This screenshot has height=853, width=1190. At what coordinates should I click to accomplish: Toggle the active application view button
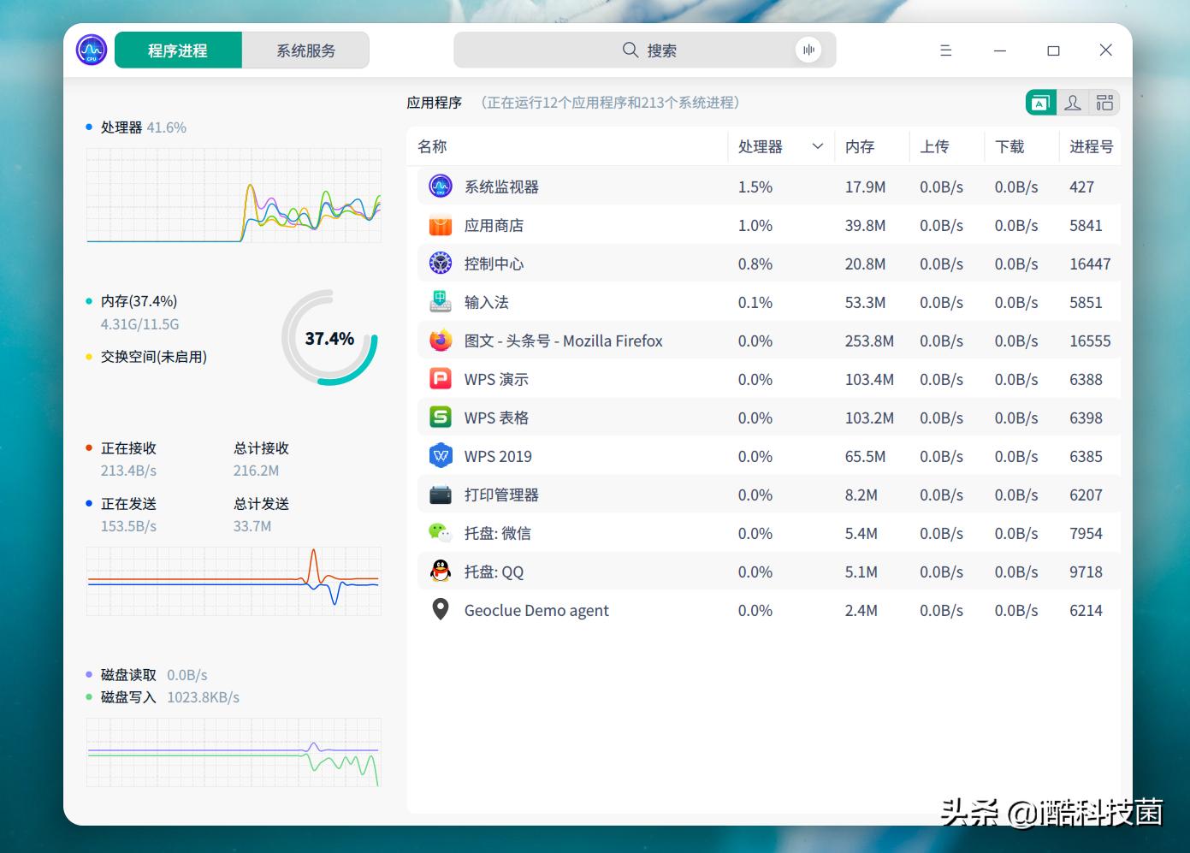(x=1040, y=102)
